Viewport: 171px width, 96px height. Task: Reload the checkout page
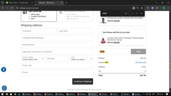(x=12, y=8)
